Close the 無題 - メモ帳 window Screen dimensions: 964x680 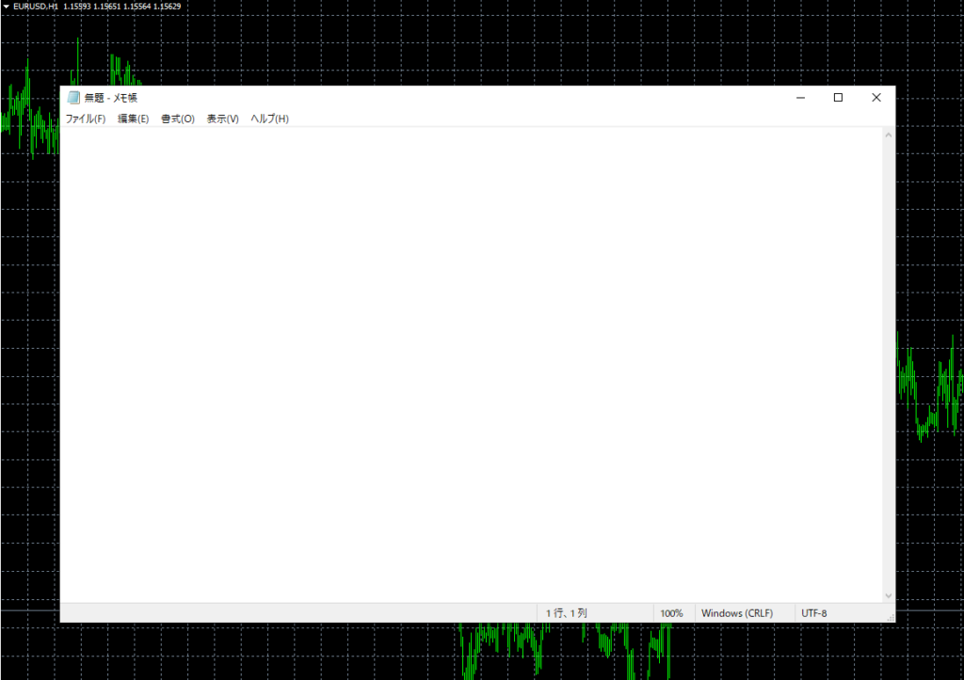(876, 98)
